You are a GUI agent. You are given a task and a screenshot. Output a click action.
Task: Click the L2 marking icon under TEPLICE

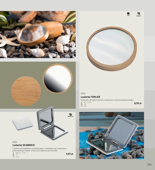click(82, 104)
